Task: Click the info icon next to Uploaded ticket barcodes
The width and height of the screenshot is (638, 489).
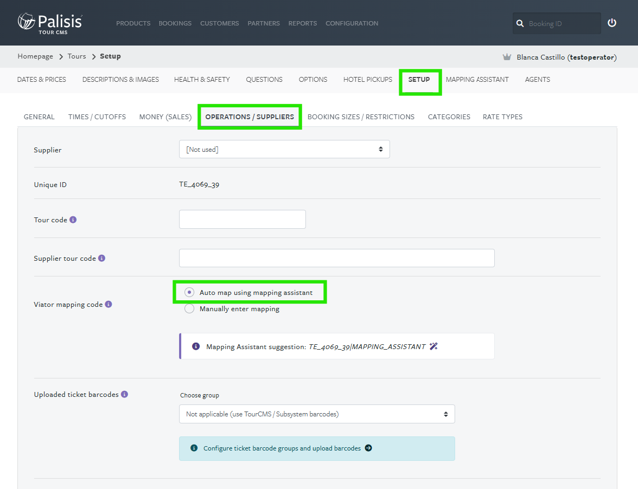Action: tap(124, 394)
